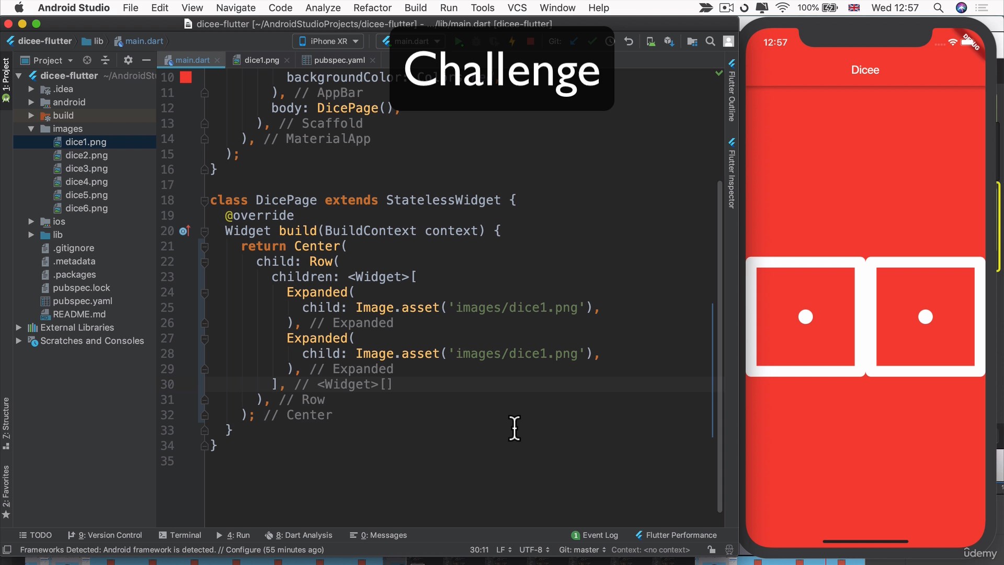The image size is (1004, 565).
Task: Open the Siri menu bar icon
Action: click(961, 8)
